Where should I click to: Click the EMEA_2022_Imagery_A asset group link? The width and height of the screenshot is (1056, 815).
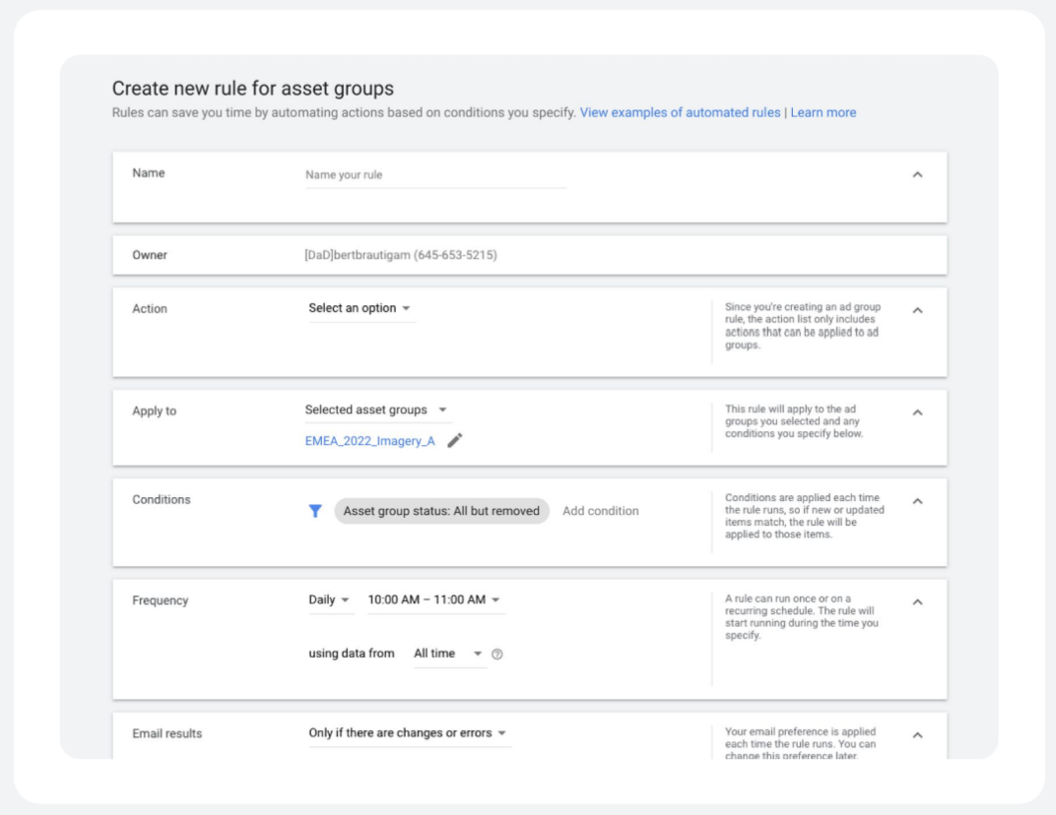[370, 441]
